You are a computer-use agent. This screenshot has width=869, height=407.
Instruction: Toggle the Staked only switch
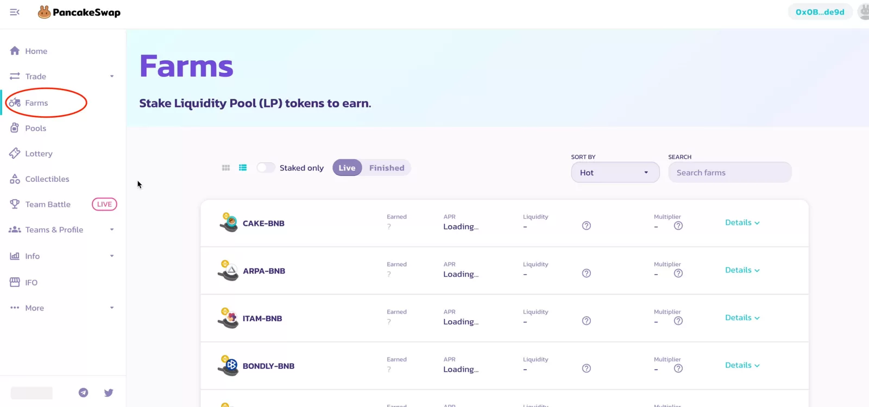pos(266,168)
